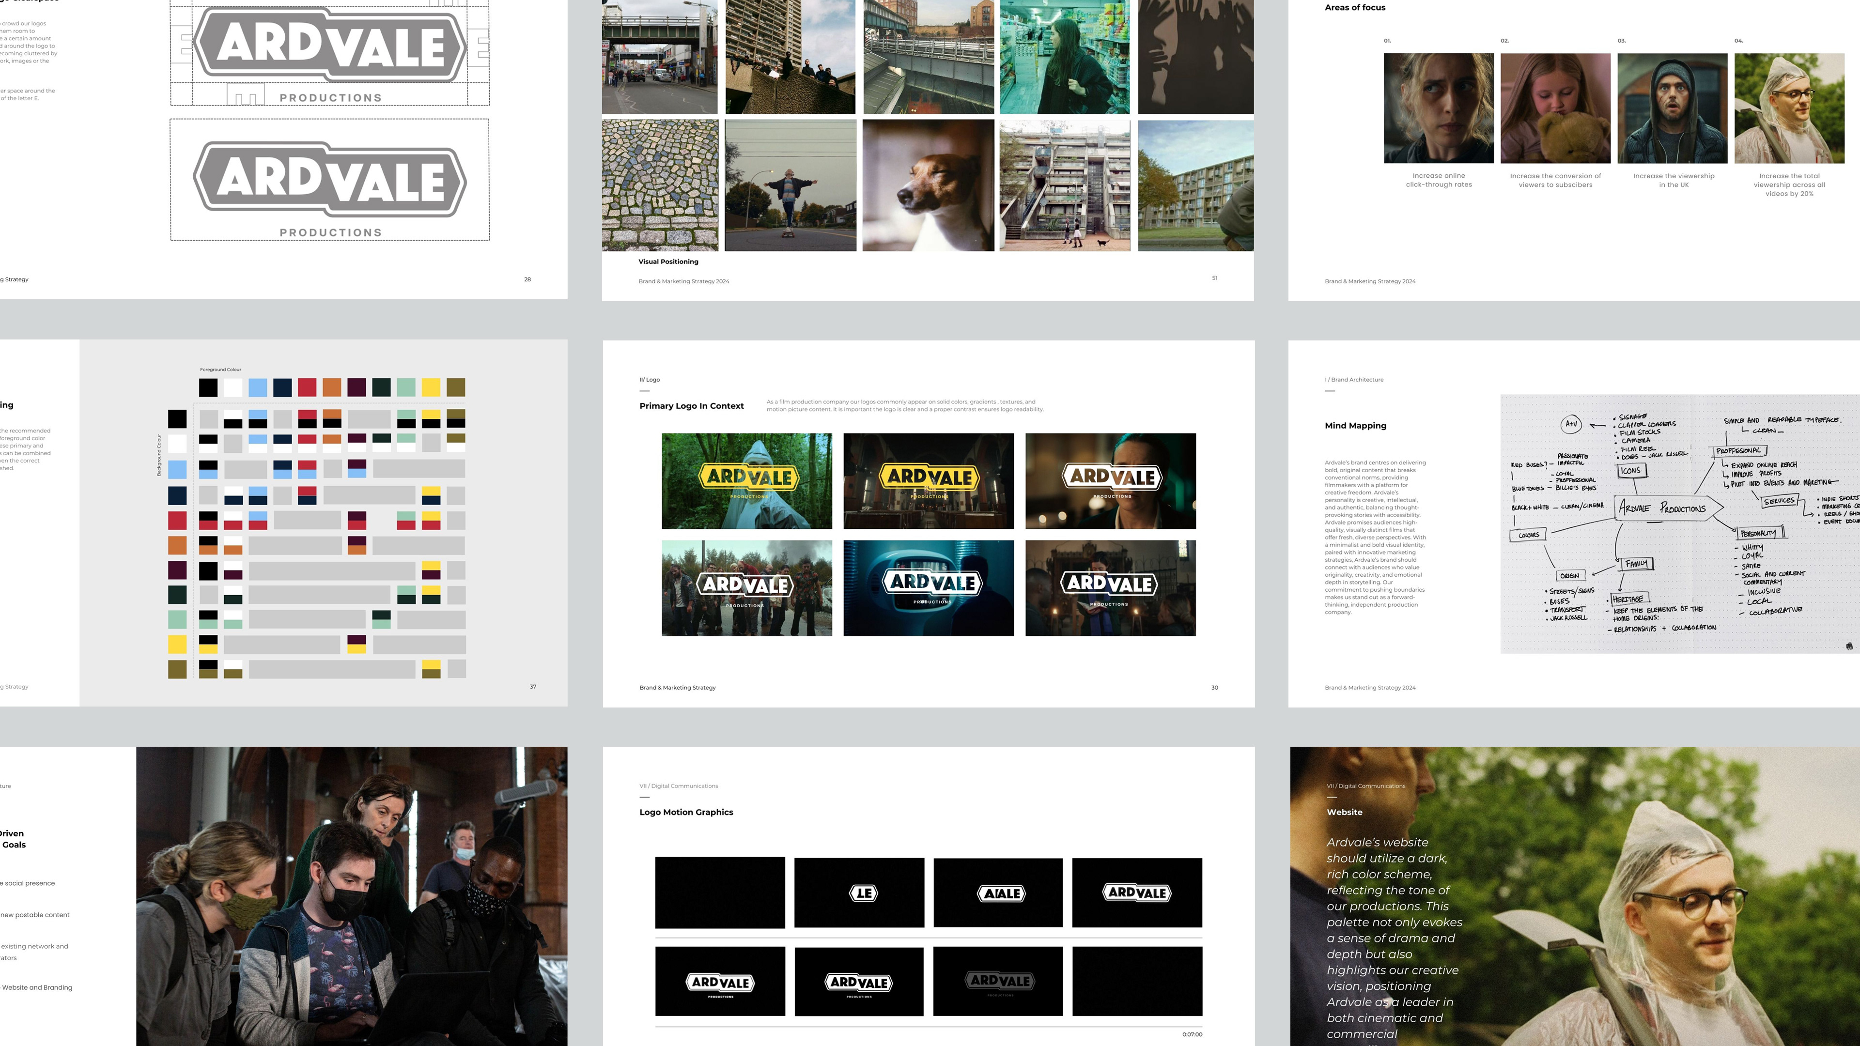
Task: Open the dog with closed eyes photo
Action: tap(928, 185)
